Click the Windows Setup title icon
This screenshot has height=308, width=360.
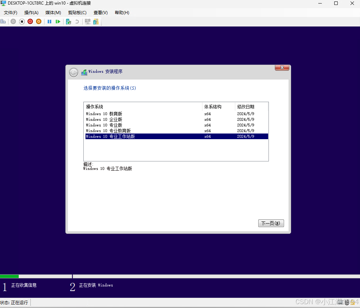tap(84, 72)
